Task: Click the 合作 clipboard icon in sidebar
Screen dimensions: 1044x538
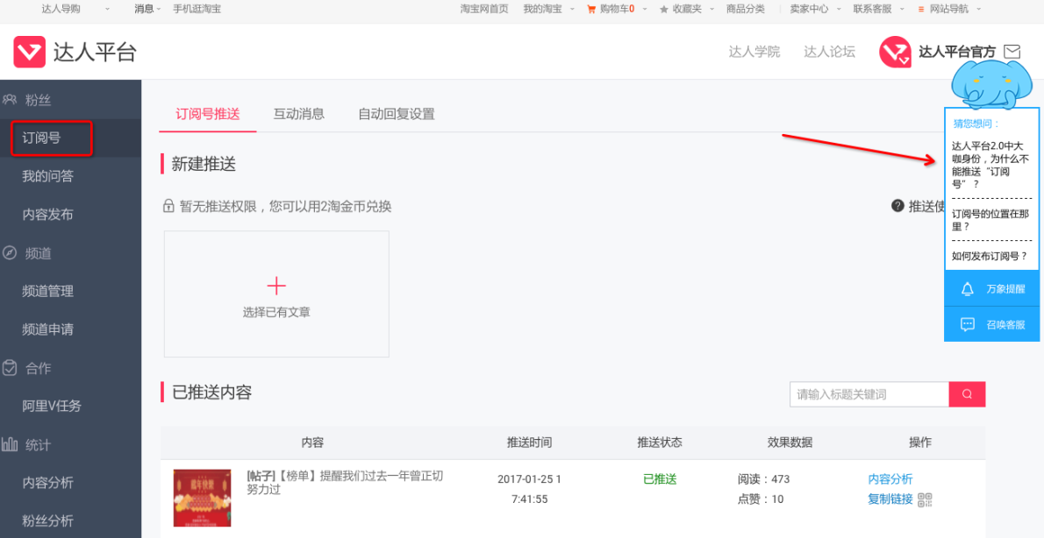Action: point(10,368)
